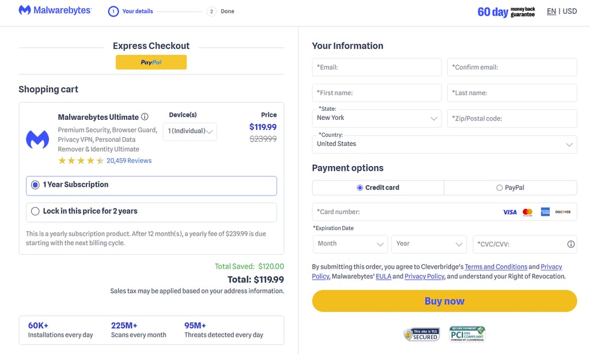Select Lock in this price for 2 years
The height and width of the screenshot is (354, 590).
point(152,212)
